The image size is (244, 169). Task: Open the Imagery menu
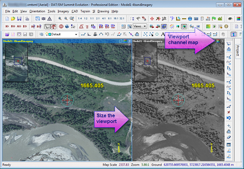63,11
